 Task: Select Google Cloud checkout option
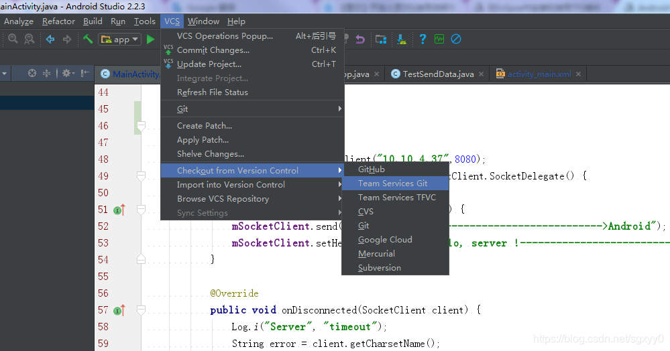point(395,240)
